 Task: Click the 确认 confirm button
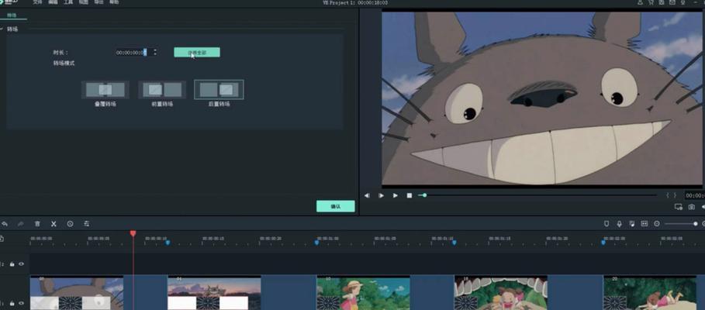click(x=335, y=206)
